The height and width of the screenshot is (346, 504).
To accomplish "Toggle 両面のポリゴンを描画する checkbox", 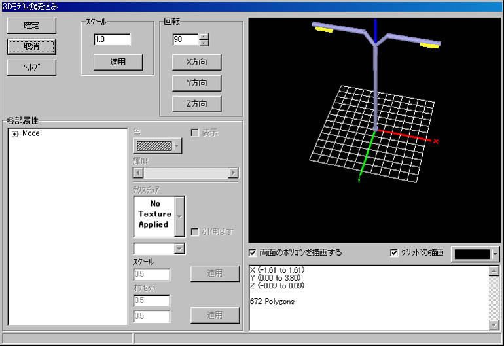I will (253, 253).
